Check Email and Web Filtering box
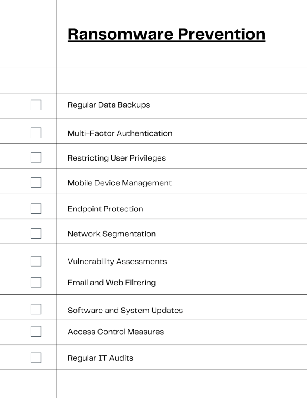The image size is (307, 398). [x=36, y=282]
